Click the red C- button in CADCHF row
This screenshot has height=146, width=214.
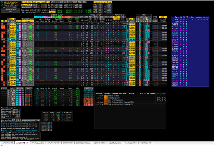[33, 35]
